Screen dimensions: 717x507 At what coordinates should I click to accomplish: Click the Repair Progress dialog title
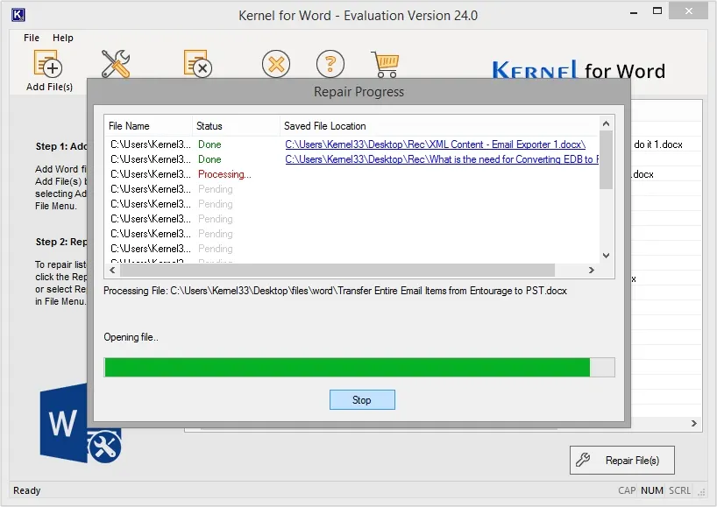point(359,91)
